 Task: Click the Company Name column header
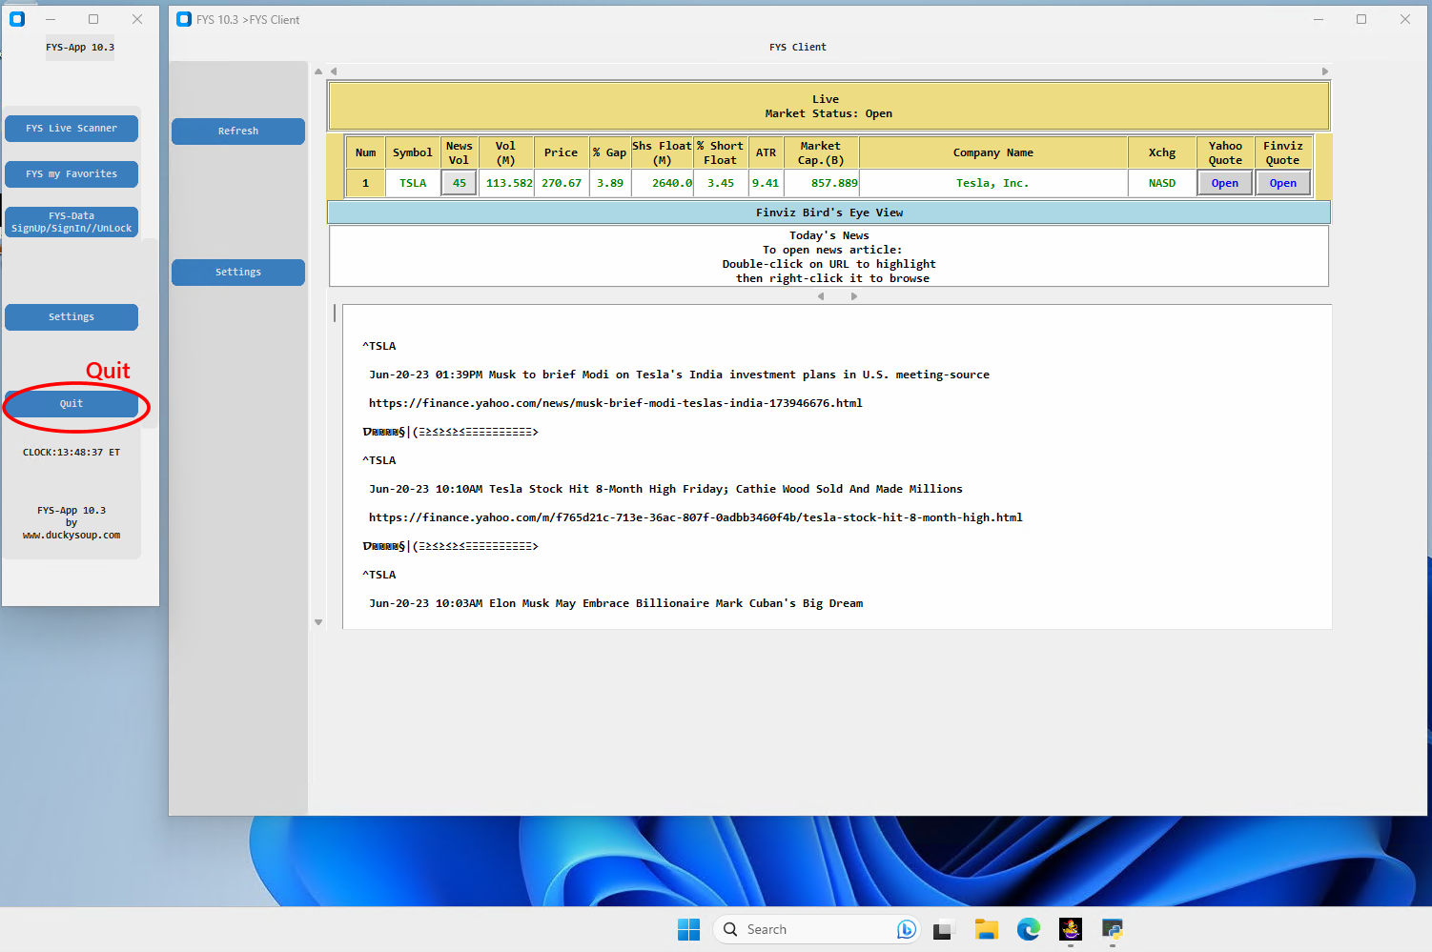(x=992, y=152)
